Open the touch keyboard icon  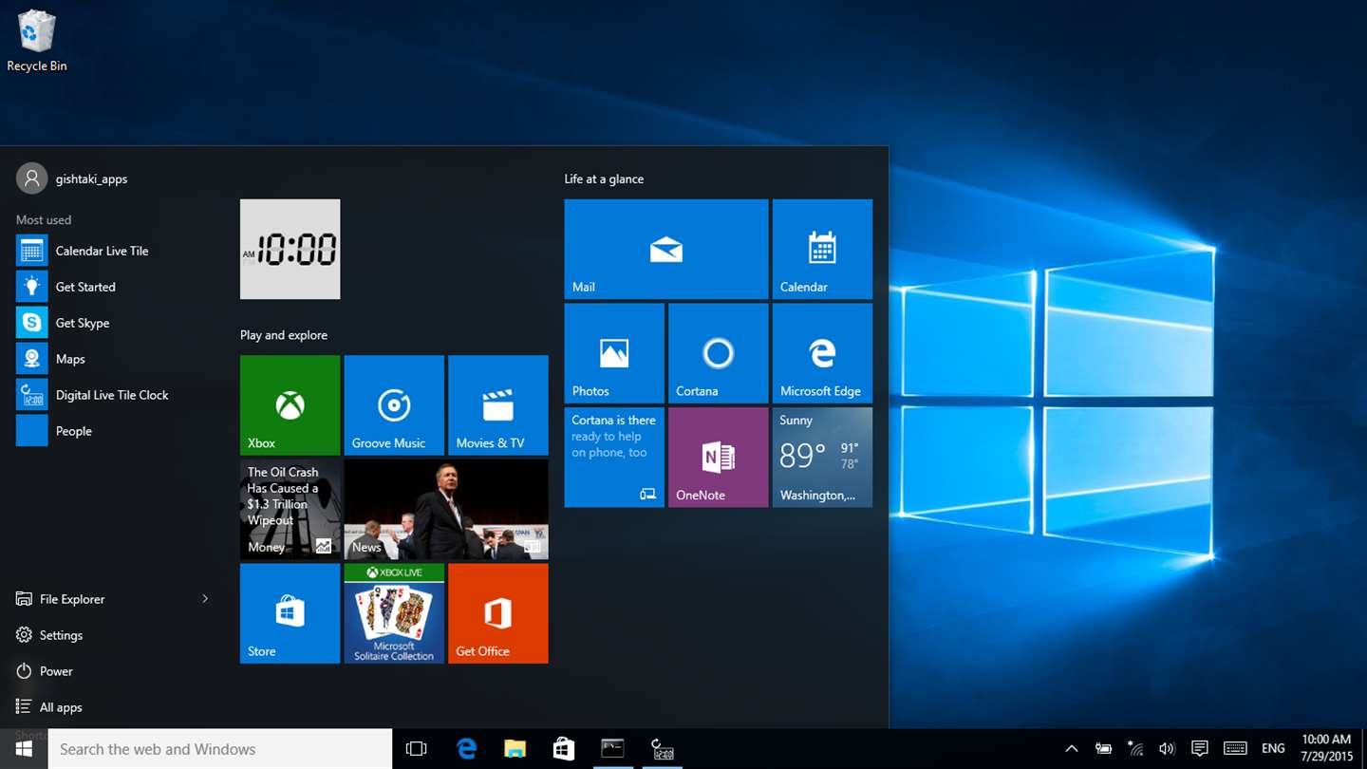[x=1235, y=749]
